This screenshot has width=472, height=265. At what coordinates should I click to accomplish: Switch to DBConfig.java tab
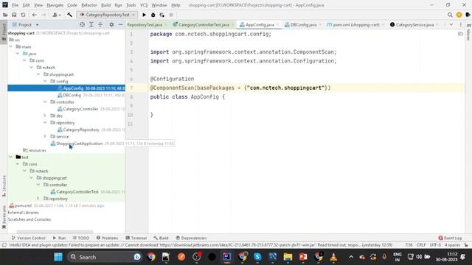tap(303, 24)
